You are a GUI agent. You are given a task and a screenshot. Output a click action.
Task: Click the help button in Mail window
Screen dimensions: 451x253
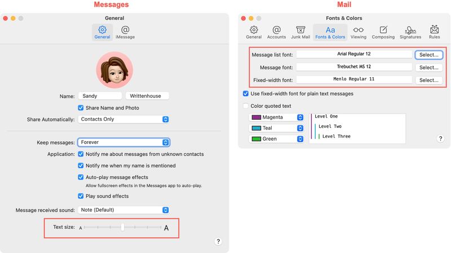tap(440, 138)
